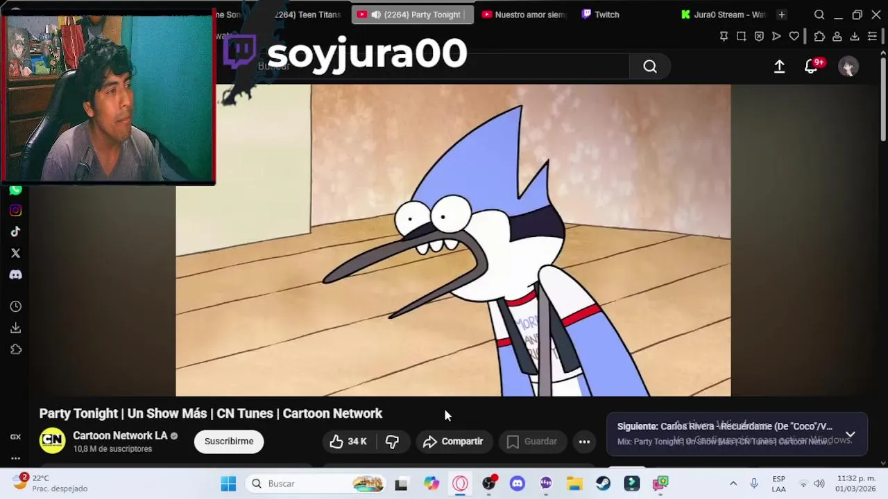Click the Mordecai video player area
This screenshot has height=499, width=888.
(453, 240)
